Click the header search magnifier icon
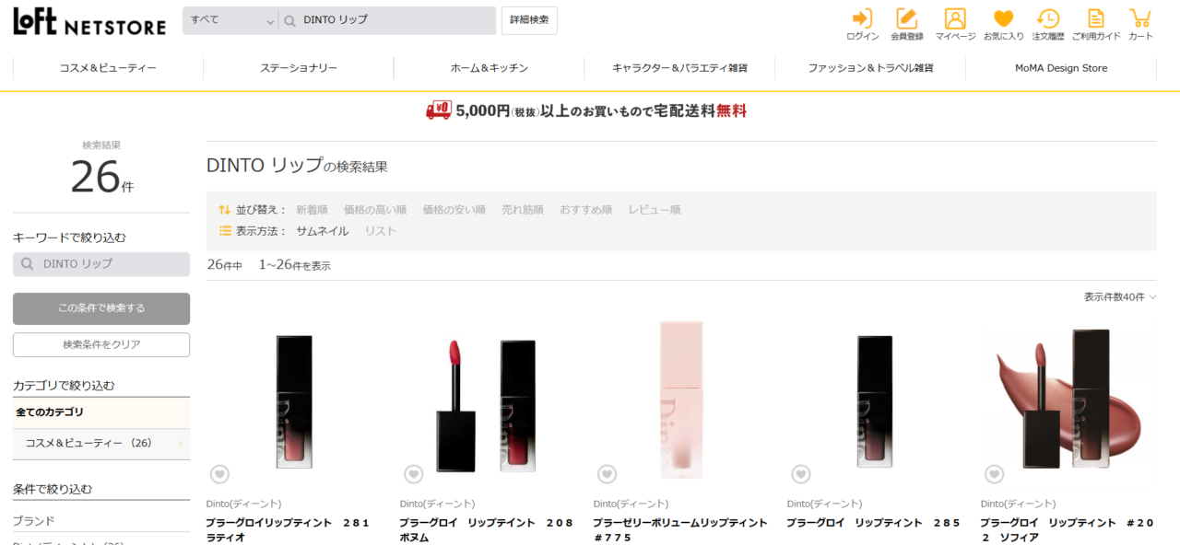 pos(289,20)
